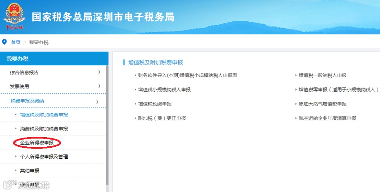Click arrow bullet before 航空运输企业年度清算申报
The height and width of the screenshot is (192, 380).
pos(296,118)
